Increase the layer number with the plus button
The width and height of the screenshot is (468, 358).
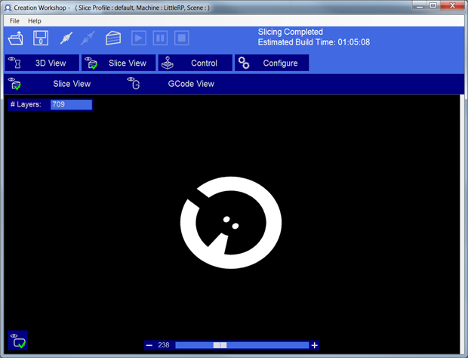point(314,345)
